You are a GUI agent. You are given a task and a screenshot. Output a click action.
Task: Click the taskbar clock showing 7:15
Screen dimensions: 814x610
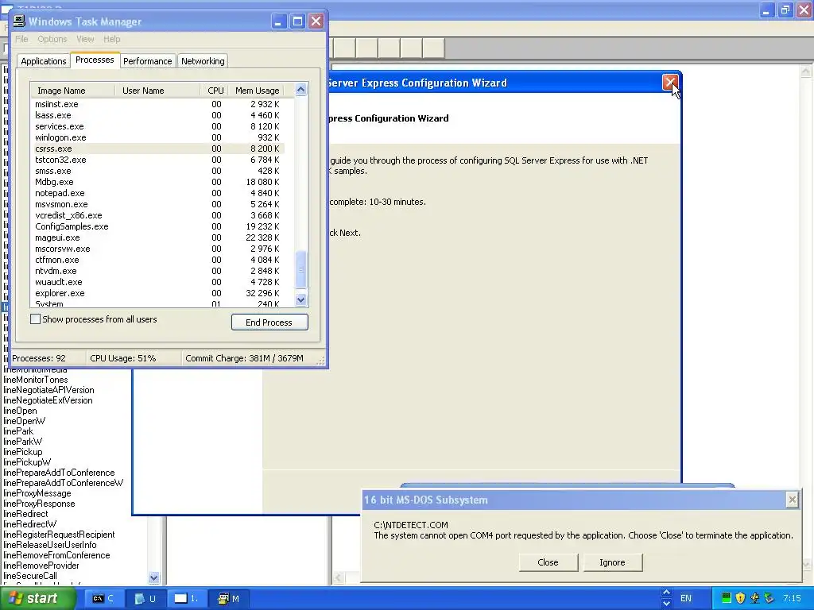coord(792,598)
